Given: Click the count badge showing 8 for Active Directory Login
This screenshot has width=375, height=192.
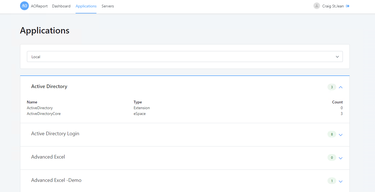Looking at the screenshot, I should [332, 134].
